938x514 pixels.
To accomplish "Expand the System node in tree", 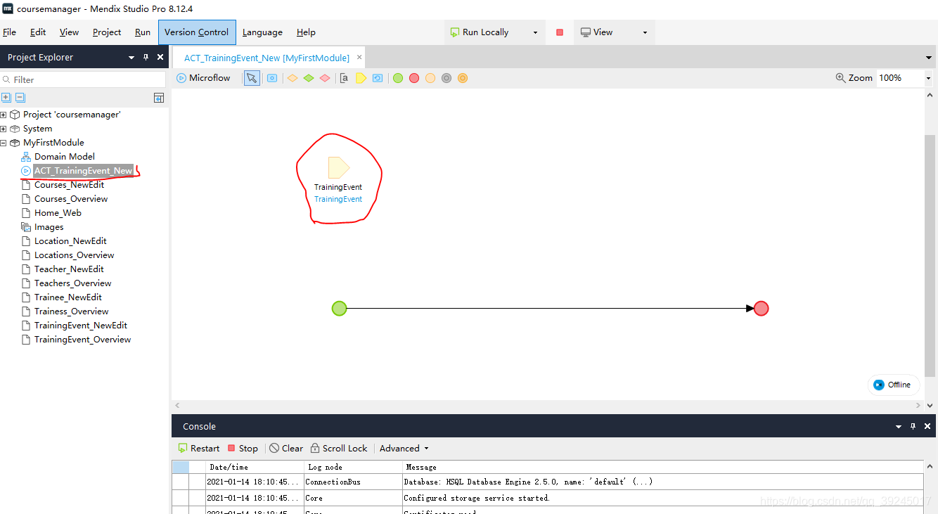I will click(x=4, y=129).
